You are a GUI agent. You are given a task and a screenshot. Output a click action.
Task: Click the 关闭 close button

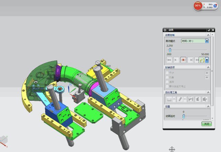[x=206, y=124]
